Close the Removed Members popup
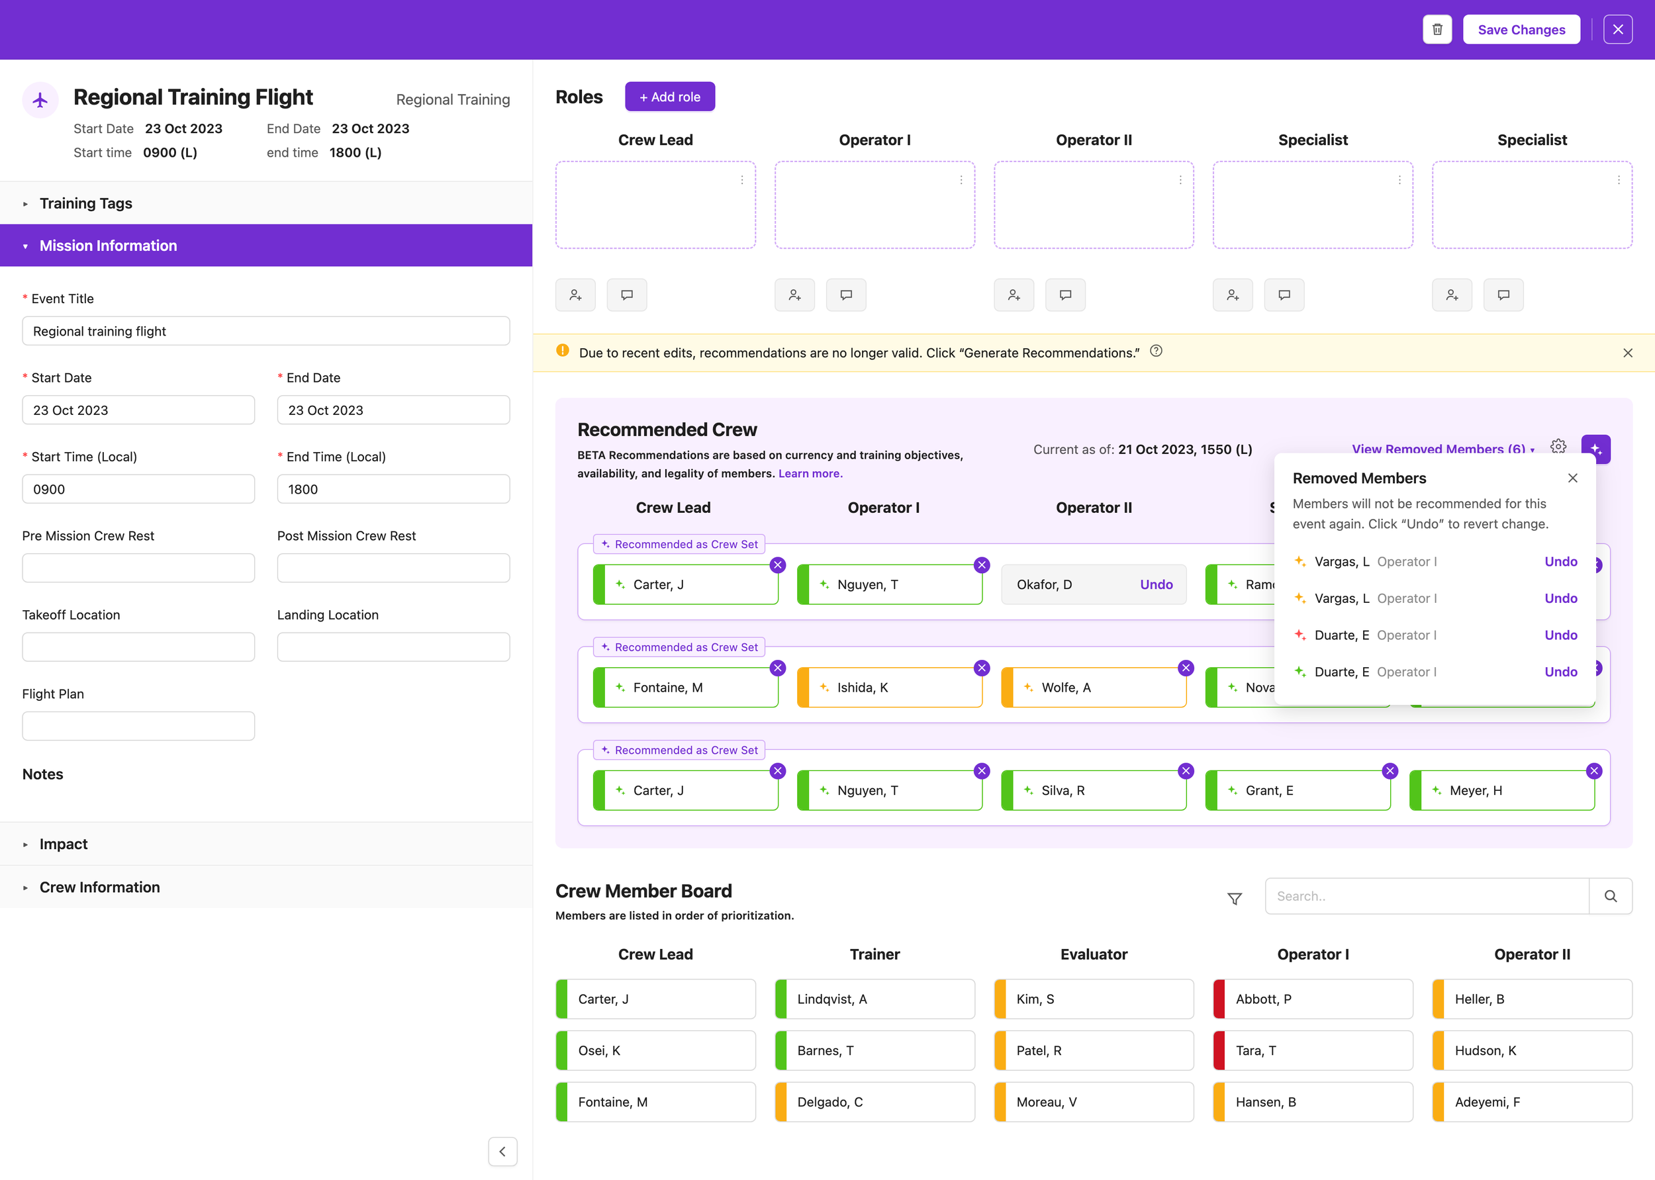Viewport: 1655px width, 1180px height. (1573, 478)
